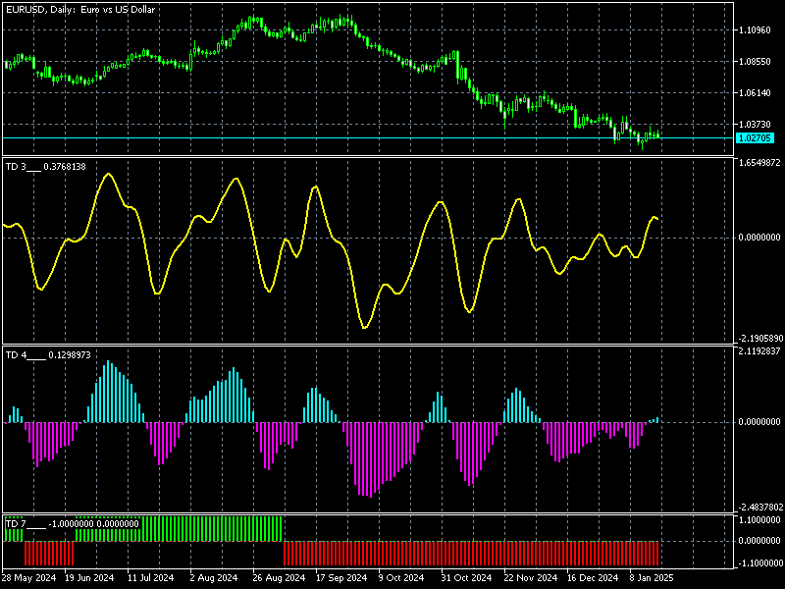785x589 pixels.
Task: Click the 9 Oct 2024 date label
Action: (x=403, y=578)
